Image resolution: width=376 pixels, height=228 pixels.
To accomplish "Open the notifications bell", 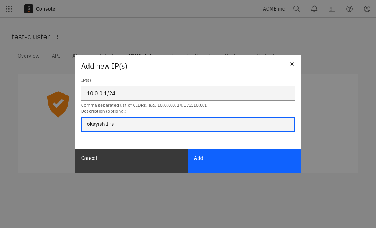I will 314,9.
